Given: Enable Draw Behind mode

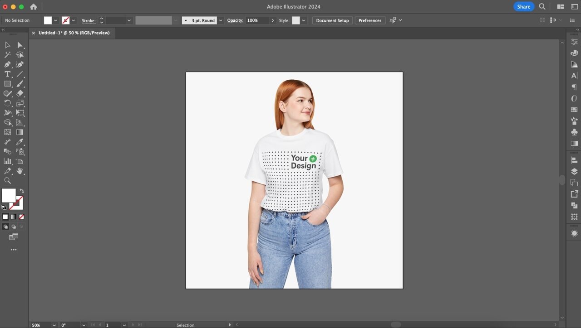Looking at the screenshot, I should point(13,227).
